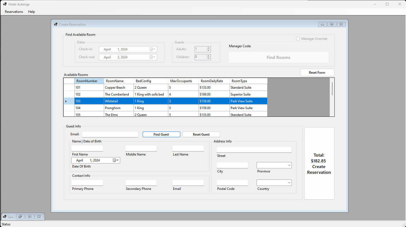Maximize the minimized Search window
Viewport: 406px width, 227px height.
30,217
